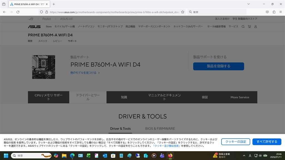Bookmark this page with the star icon

[x=182, y=12]
